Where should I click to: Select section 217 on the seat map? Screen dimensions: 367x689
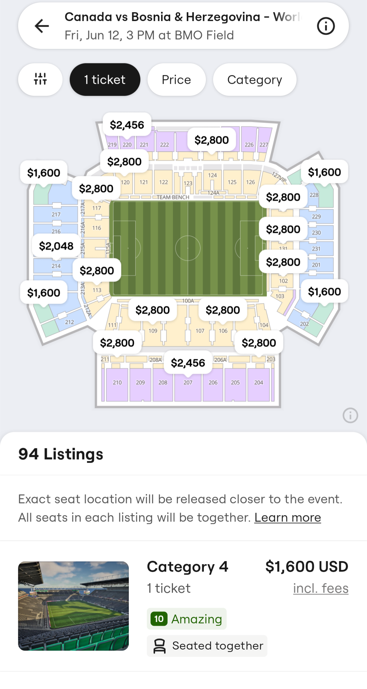point(56,214)
